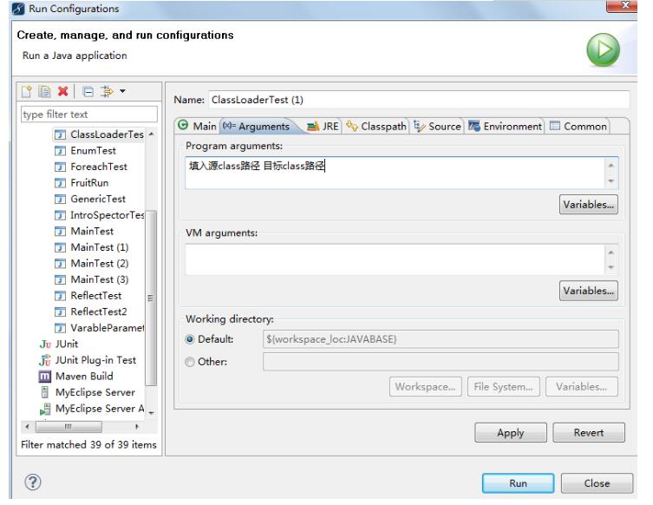This screenshot has height=505, width=653.
Task: Click Variables button in Working directory
Action: (x=582, y=387)
